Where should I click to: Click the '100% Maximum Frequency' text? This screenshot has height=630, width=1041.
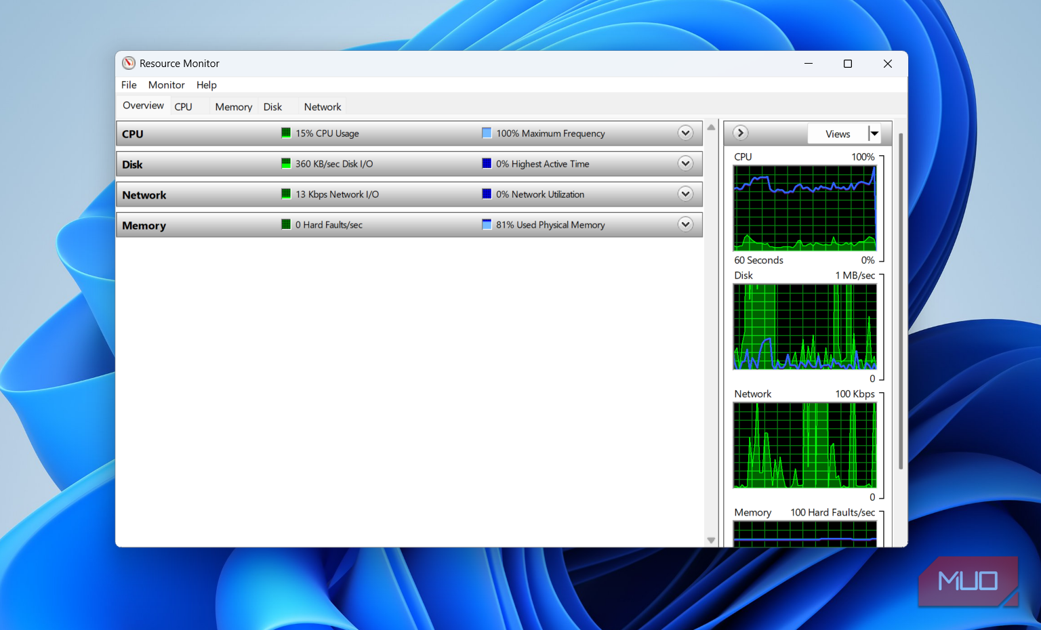point(550,133)
